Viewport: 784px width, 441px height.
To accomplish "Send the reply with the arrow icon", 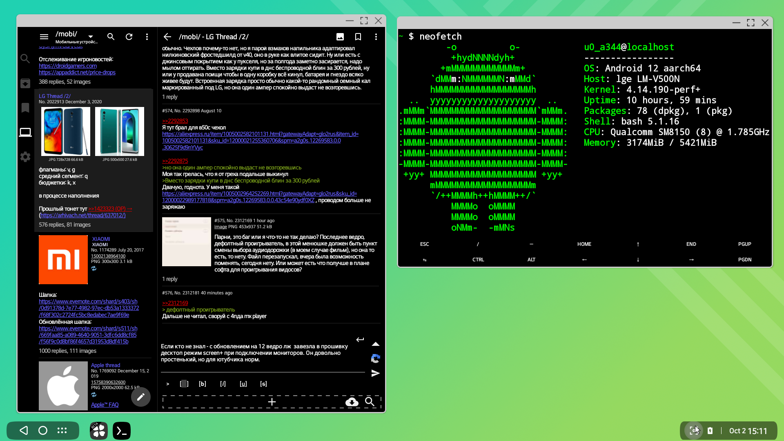I will (375, 373).
